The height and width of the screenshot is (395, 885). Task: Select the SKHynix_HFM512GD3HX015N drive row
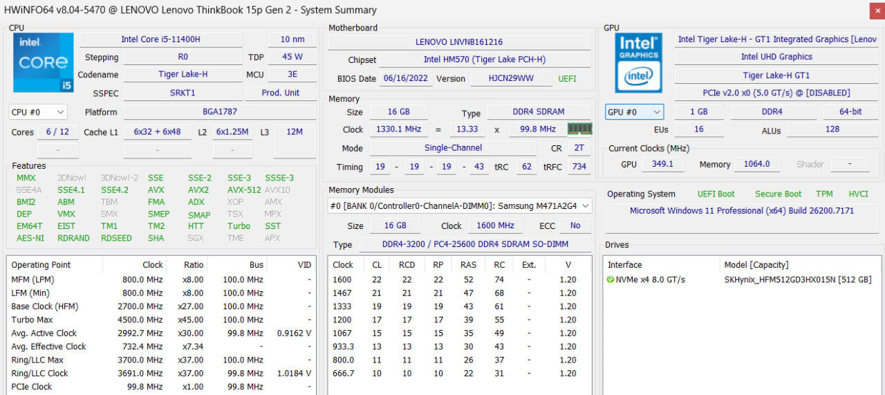pos(743,279)
